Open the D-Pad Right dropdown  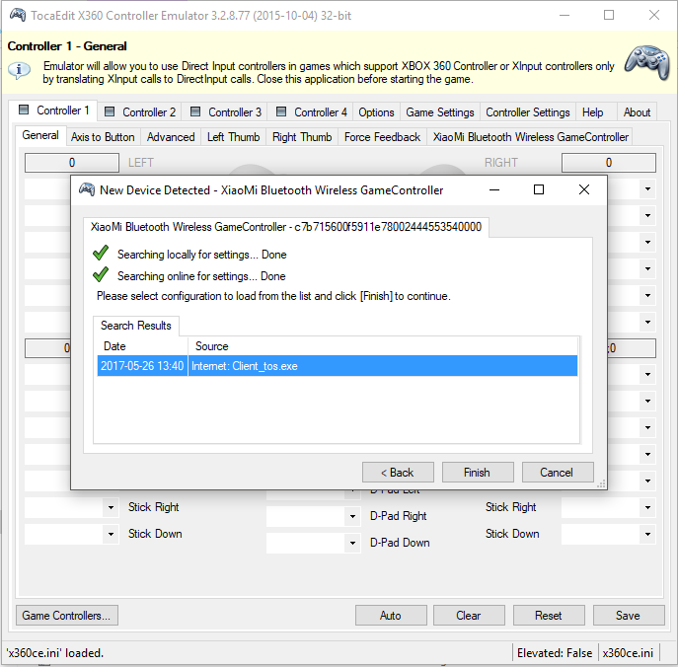pos(352,516)
